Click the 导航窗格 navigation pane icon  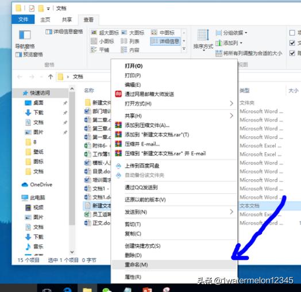[25, 35]
